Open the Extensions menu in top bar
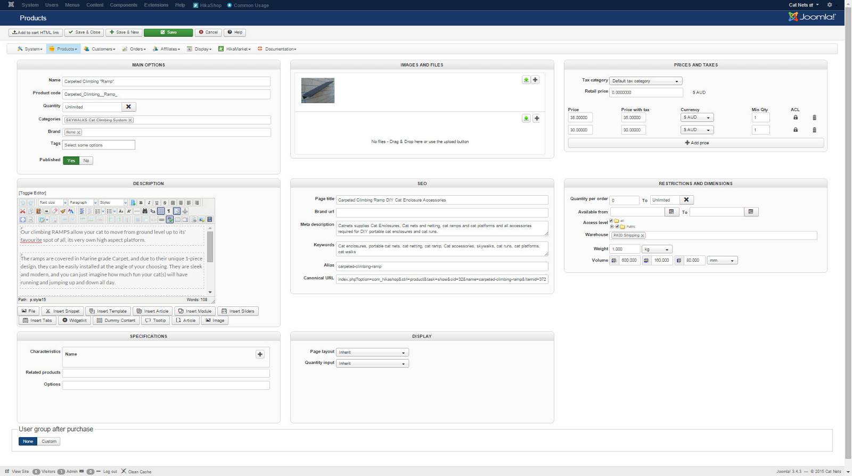 pos(156,5)
